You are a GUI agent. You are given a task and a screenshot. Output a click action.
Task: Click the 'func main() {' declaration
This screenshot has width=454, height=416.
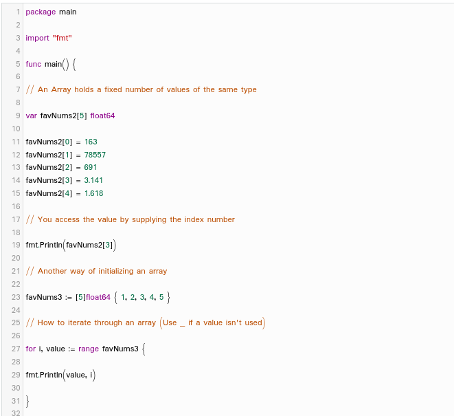click(51, 64)
